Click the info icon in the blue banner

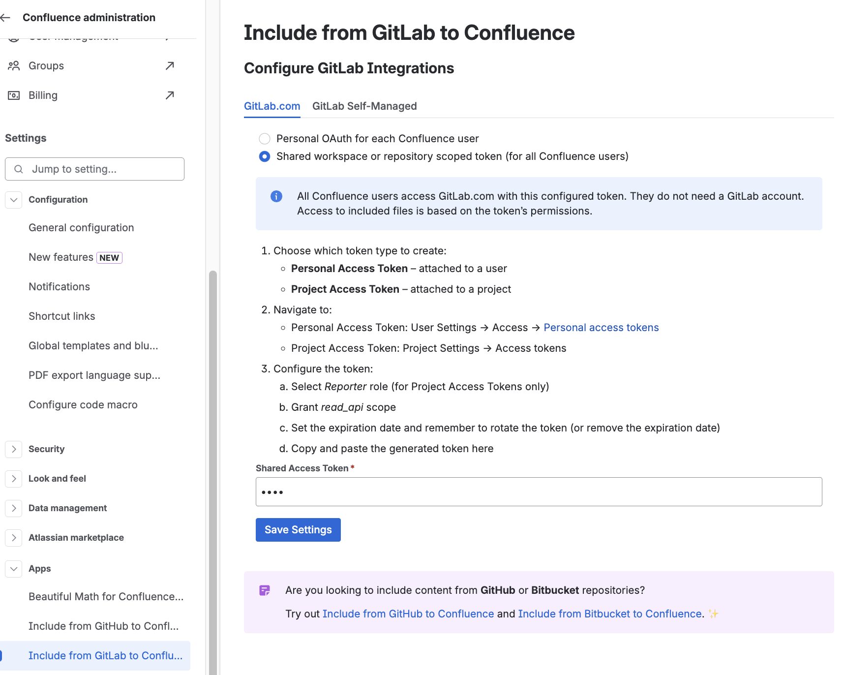pyautogui.click(x=276, y=196)
